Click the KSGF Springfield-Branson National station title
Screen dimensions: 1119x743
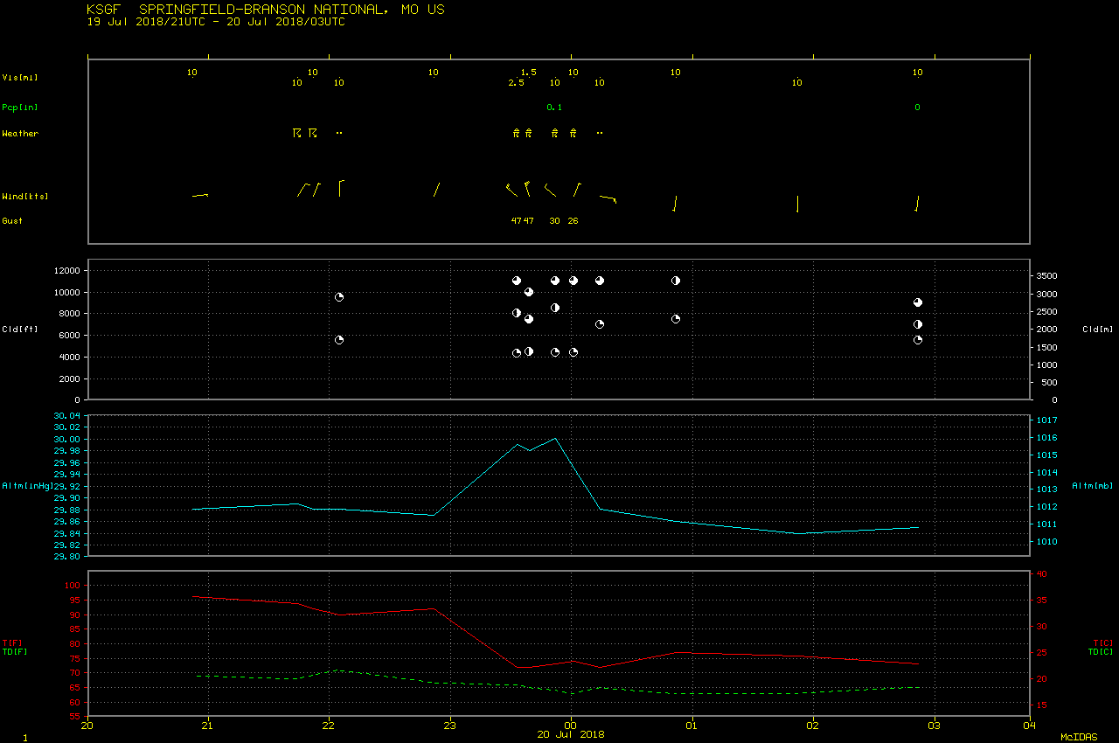(x=266, y=10)
